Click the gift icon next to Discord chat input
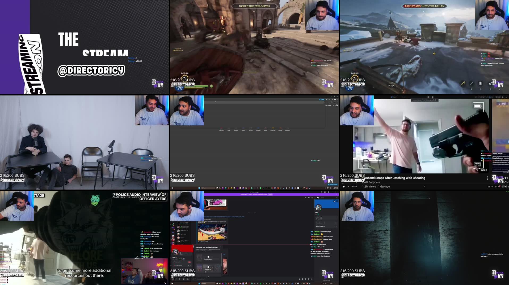509x285 pixels. click(300, 279)
